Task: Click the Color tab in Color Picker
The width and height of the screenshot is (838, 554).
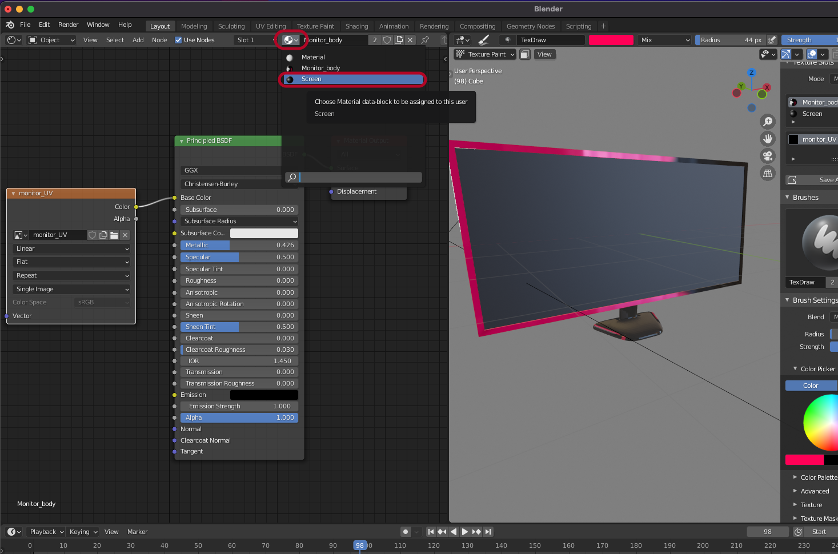Action: [x=811, y=386]
